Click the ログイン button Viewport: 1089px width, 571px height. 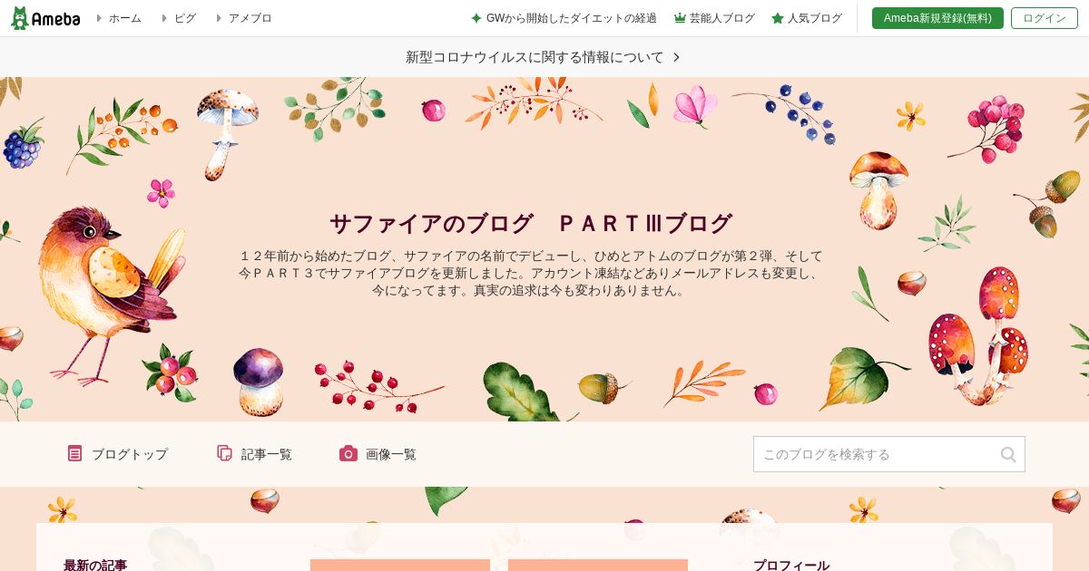pyautogui.click(x=1045, y=18)
